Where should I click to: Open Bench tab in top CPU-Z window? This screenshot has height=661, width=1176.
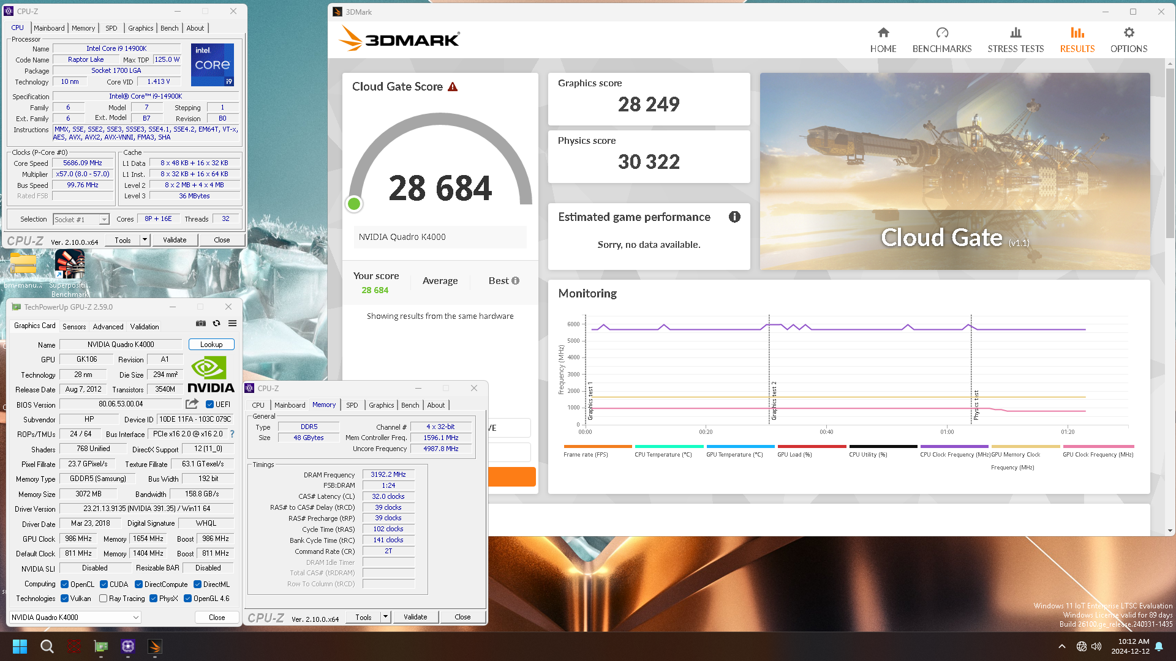[x=170, y=28]
